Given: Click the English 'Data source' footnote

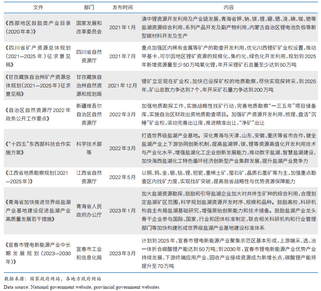Looking at the screenshot, I should (x=82, y=287).
